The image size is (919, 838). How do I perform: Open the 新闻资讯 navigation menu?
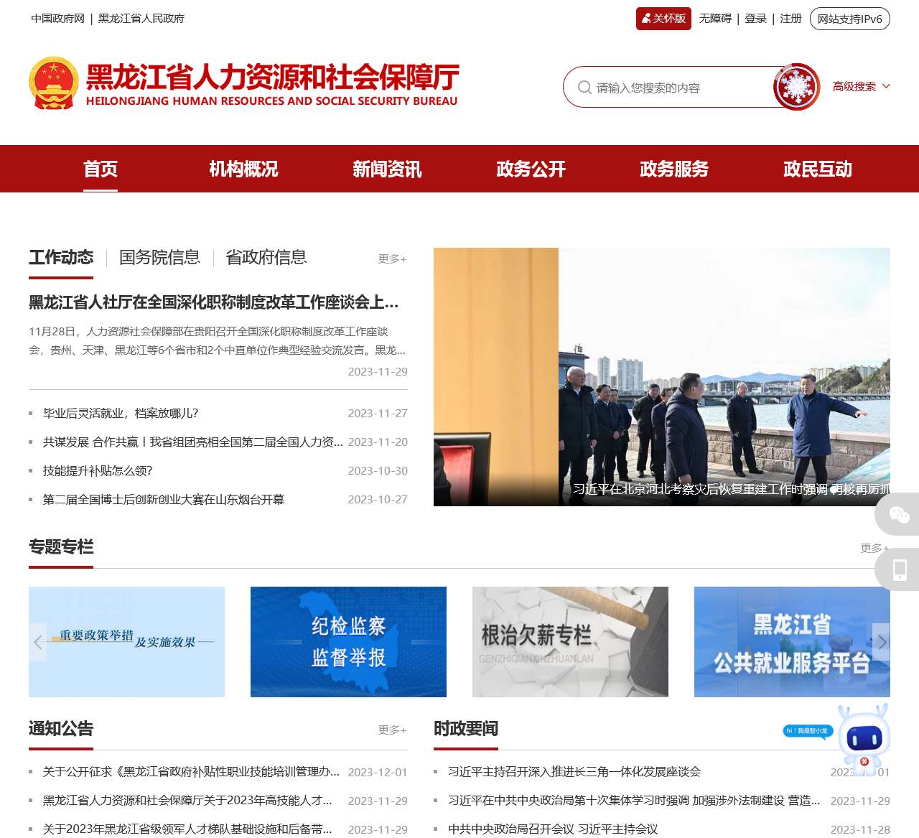coord(387,169)
